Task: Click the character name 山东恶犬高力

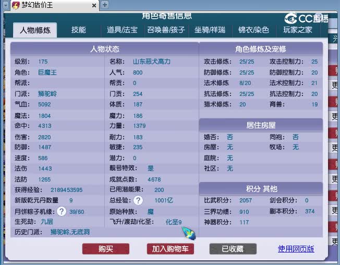Action: pyautogui.click(x=152, y=62)
